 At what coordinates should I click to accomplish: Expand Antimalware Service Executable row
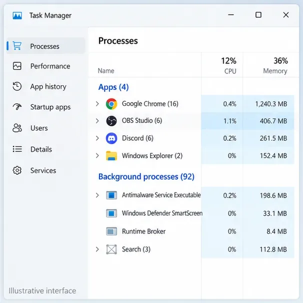point(97,195)
